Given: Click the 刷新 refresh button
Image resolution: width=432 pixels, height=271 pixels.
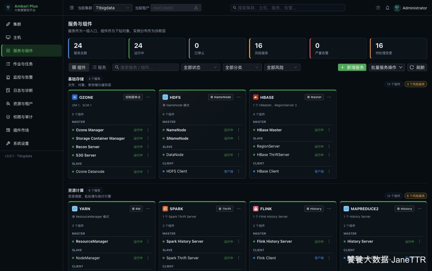Looking at the screenshot, I should pyautogui.click(x=417, y=67).
